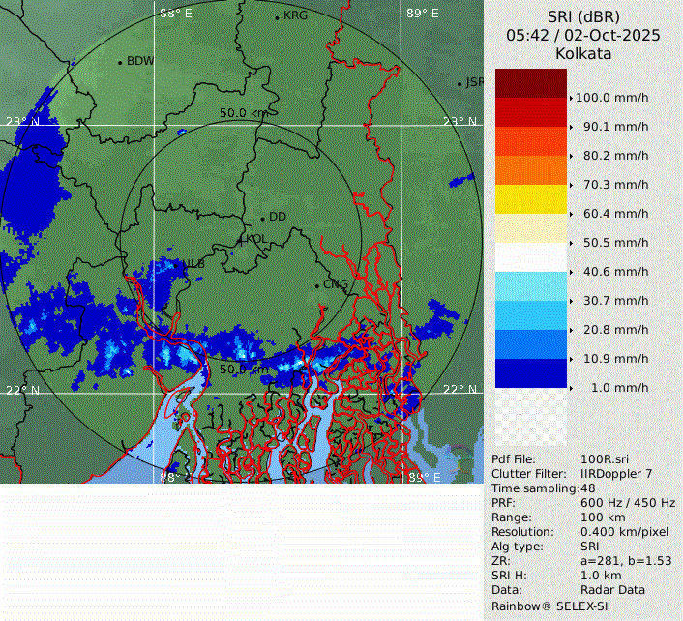Click the BDW station marker dot
Image resolution: width=683 pixels, height=621 pixels.
[120, 63]
